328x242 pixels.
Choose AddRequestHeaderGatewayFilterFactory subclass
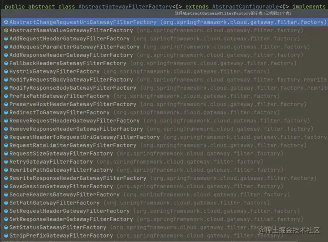pos(164,39)
